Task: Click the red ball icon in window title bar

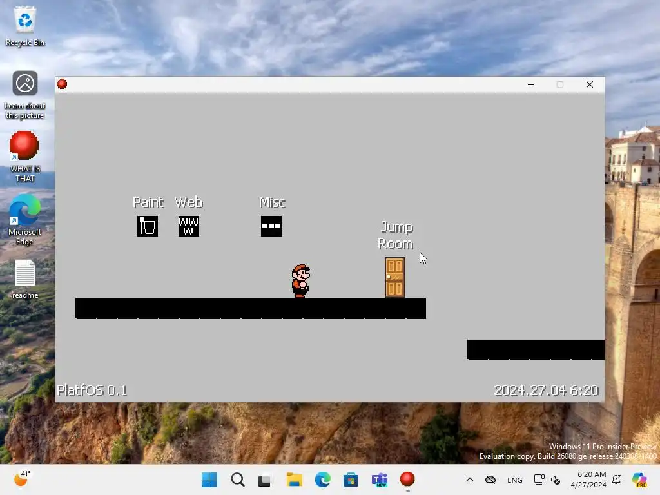Action: (x=63, y=84)
